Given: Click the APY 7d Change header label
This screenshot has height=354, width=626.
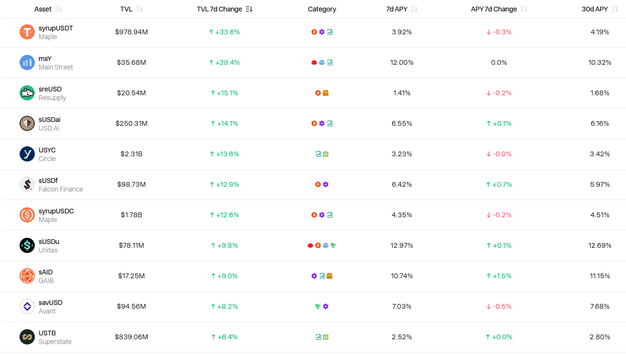Looking at the screenshot, I should coord(494,9).
